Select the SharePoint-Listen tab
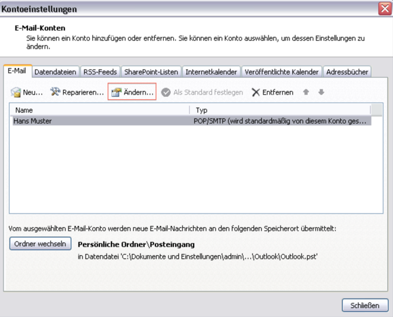 [151, 72]
